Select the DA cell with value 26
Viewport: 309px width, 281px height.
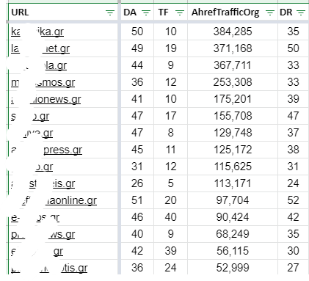(137, 183)
